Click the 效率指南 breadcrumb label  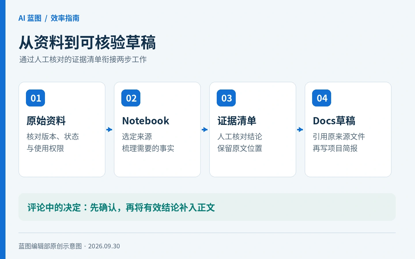[65, 18]
